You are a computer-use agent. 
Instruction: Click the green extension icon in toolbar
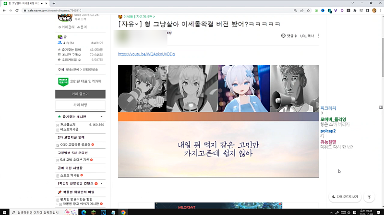(x=316, y=11)
